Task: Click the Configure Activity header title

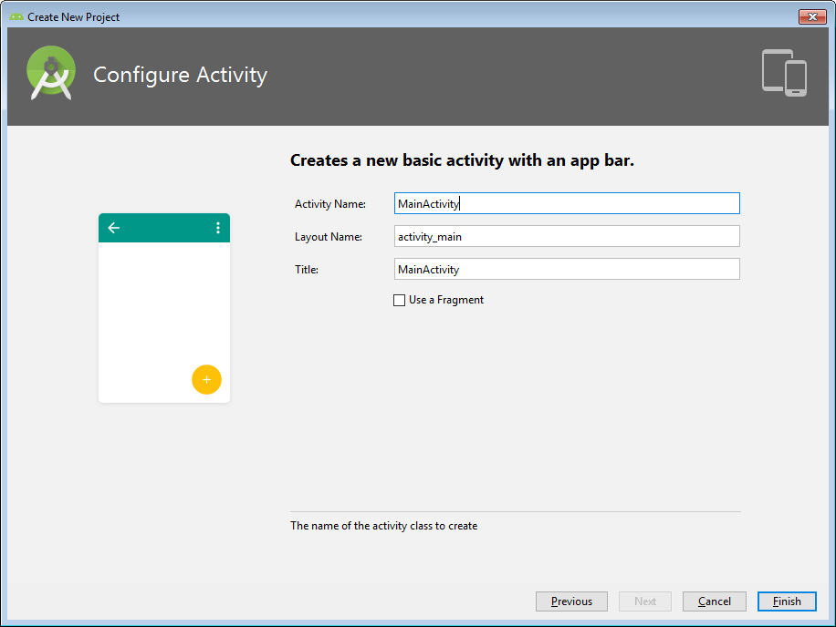Action: (x=180, y=75)
